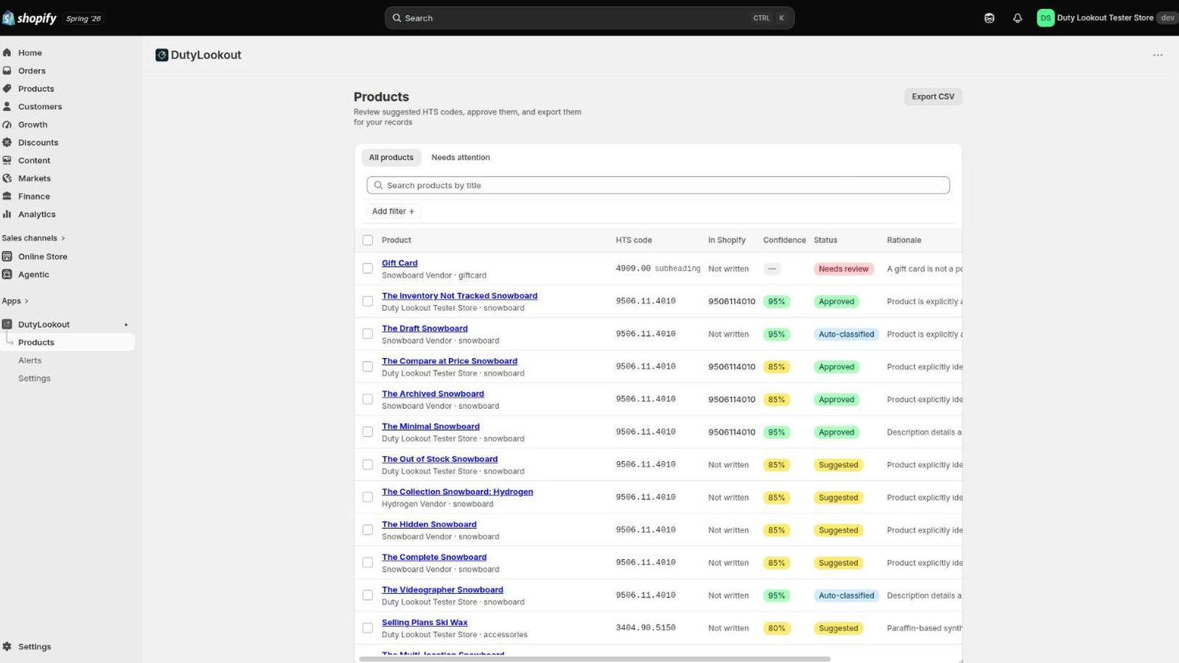
Task: Click the horizontal scrollbar under the table
Action: pos(595,659)
